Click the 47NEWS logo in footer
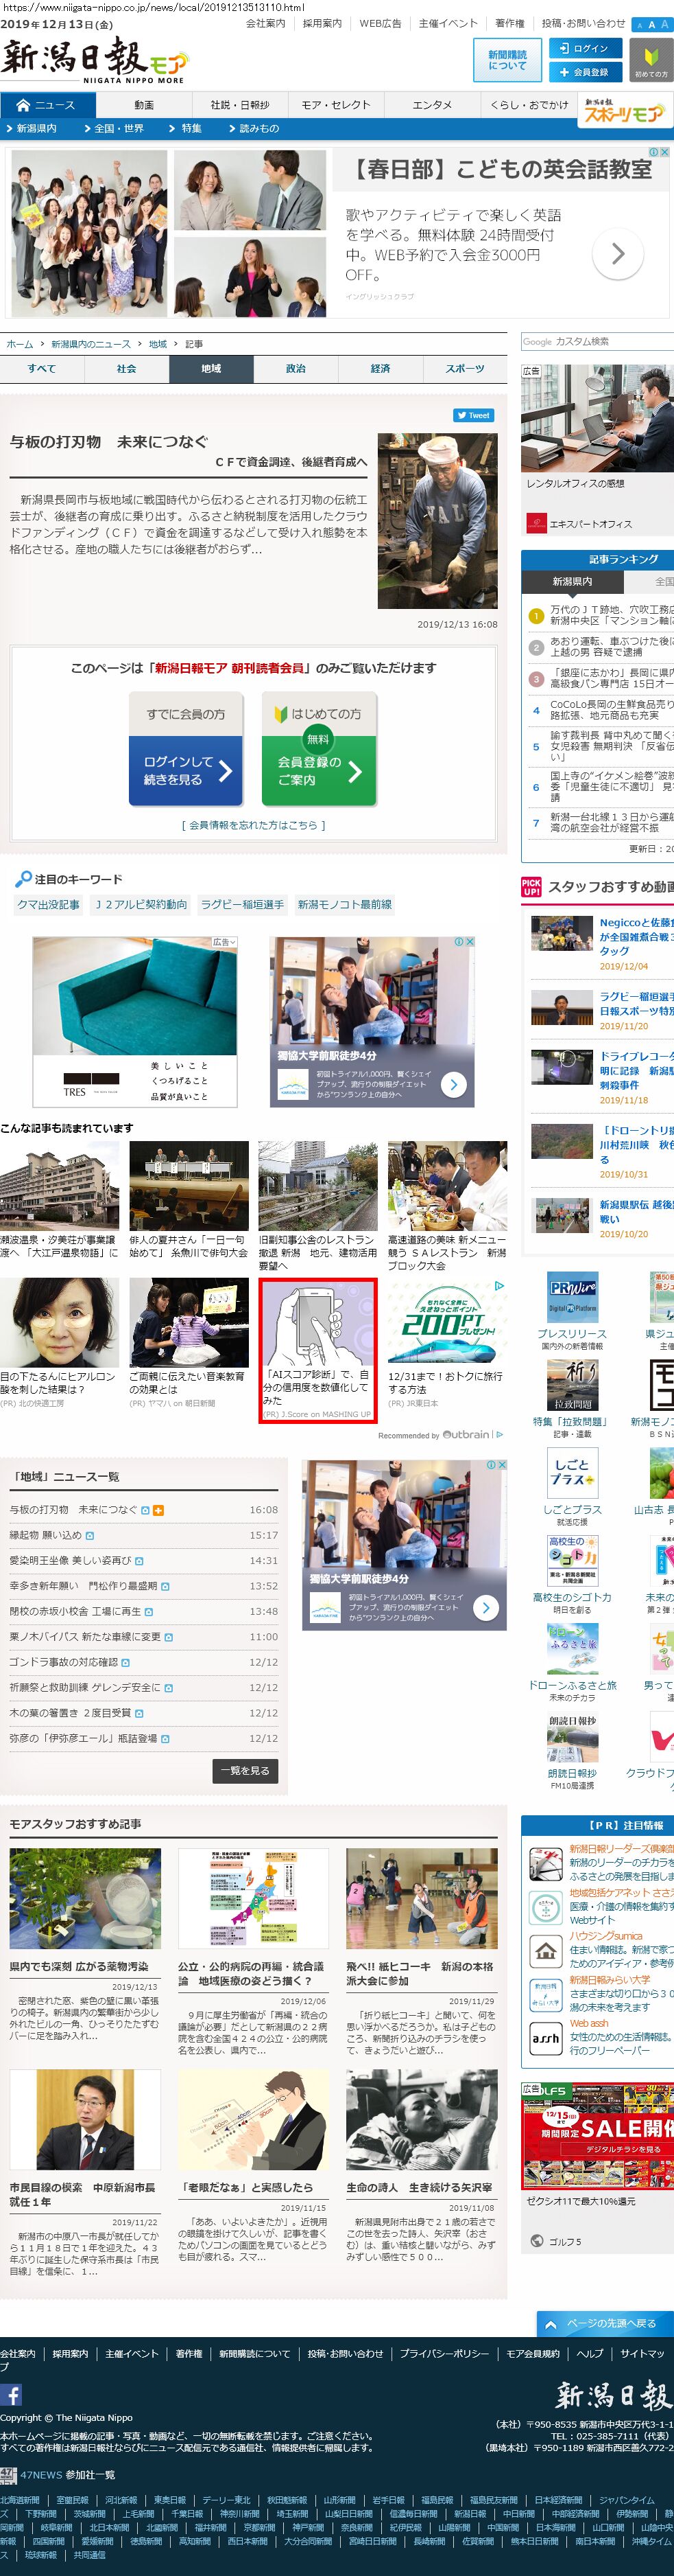The image size is (674, 2576). [9, 2474]
